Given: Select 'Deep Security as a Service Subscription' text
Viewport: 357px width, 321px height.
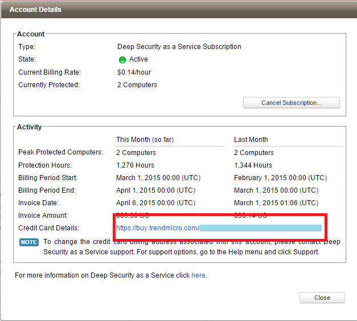Looking at the screenshot, I should pyautogui.click(x=179, y=47).
